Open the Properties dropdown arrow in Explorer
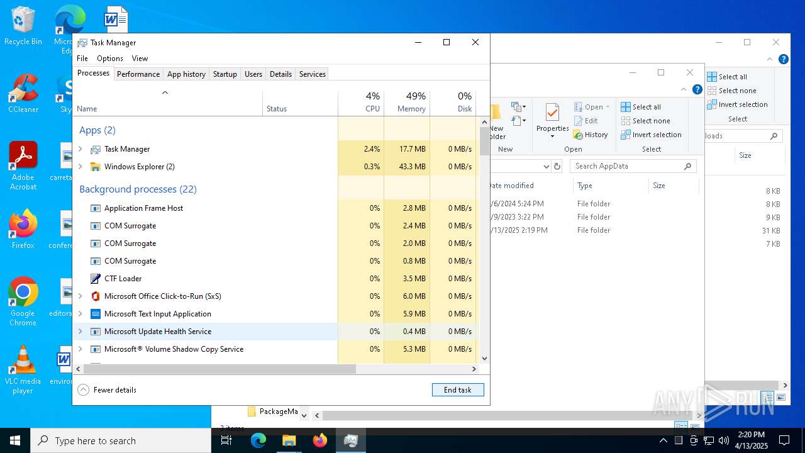This screenshot has width=805, height=453. [552, 137]
